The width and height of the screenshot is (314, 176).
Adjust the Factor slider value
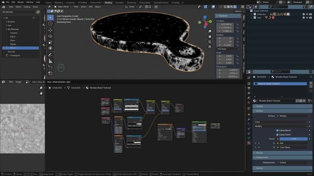click(293, 139)
